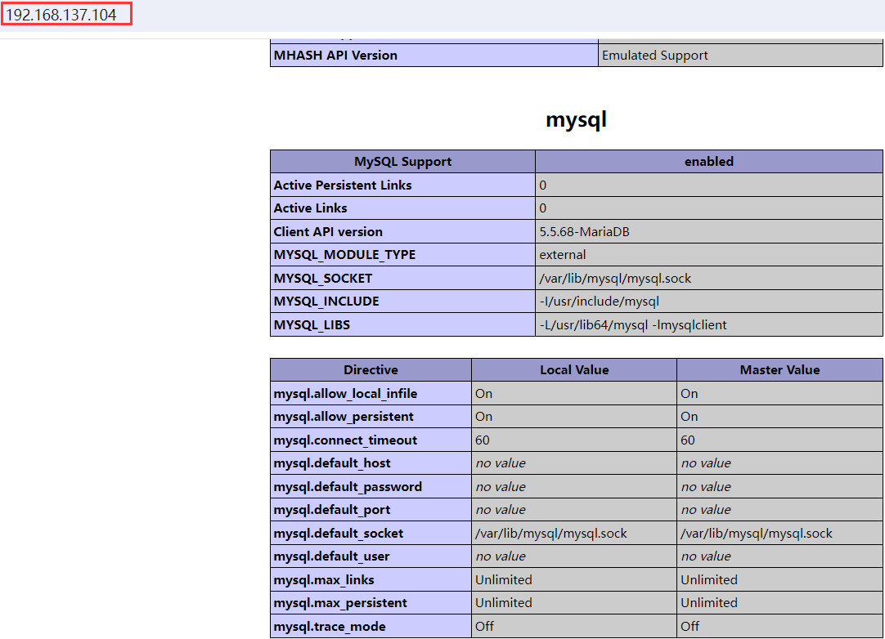
Task: Select Local 'no value' for mysql.default_host
Action: click(574, 463)
